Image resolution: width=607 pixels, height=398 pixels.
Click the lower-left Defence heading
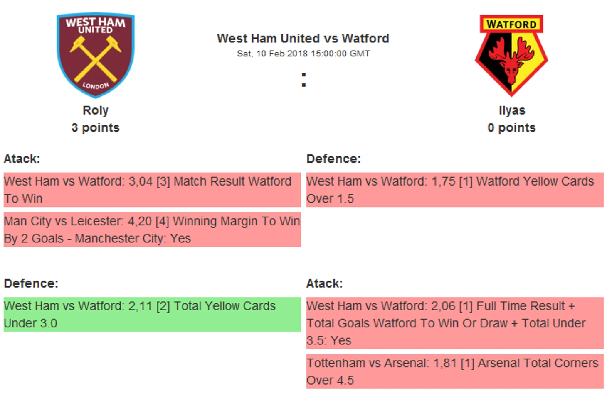(x=31, y=283)
